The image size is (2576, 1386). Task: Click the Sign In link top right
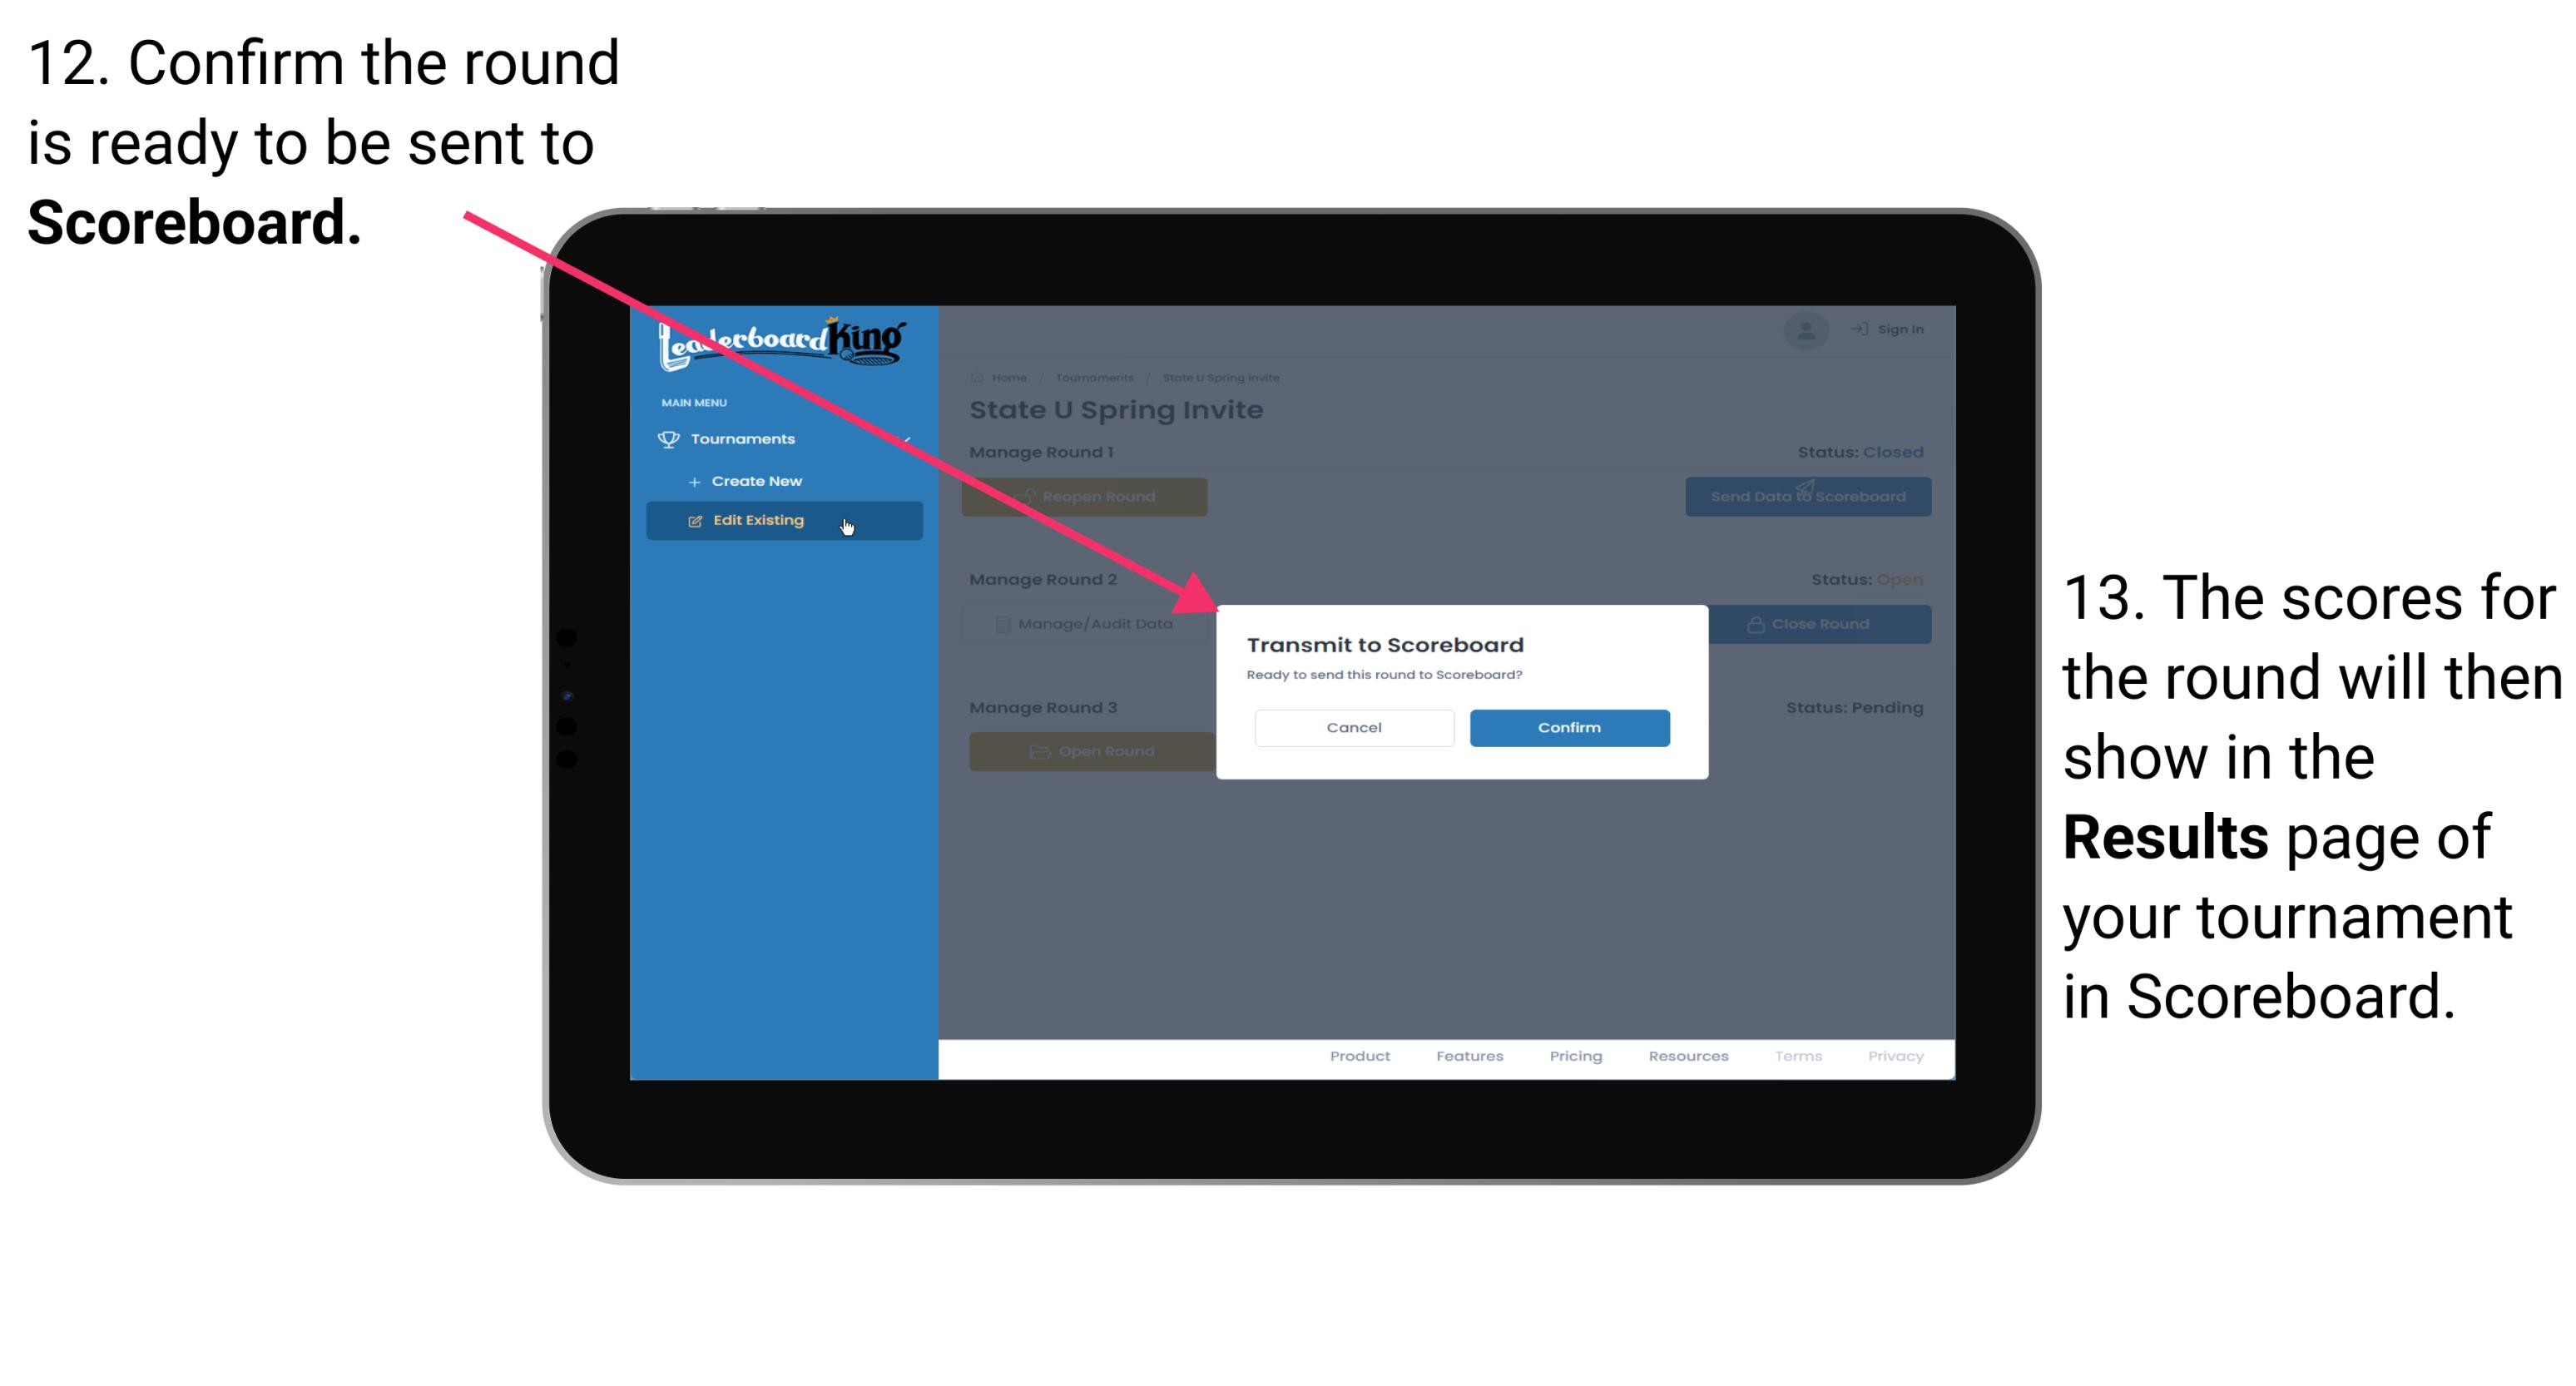click(x=1881, y=329)
